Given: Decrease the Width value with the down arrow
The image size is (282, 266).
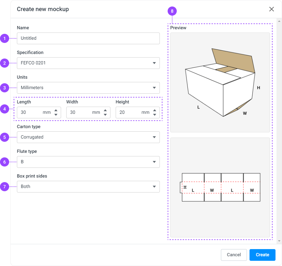Looking at the screenshot, I should [x=105, y=114].
